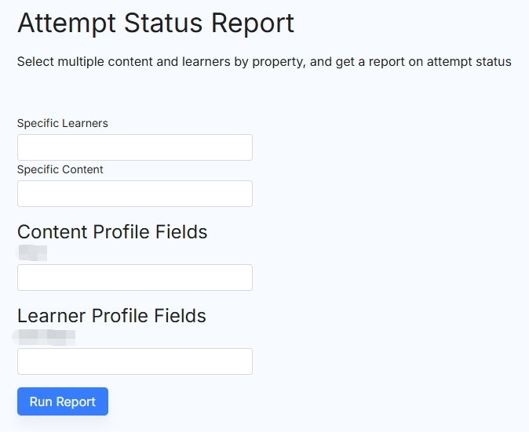Screen dimensions: 529x432
Task: Focus the input under Learner Profile Fields
Action: pos(135,361)
